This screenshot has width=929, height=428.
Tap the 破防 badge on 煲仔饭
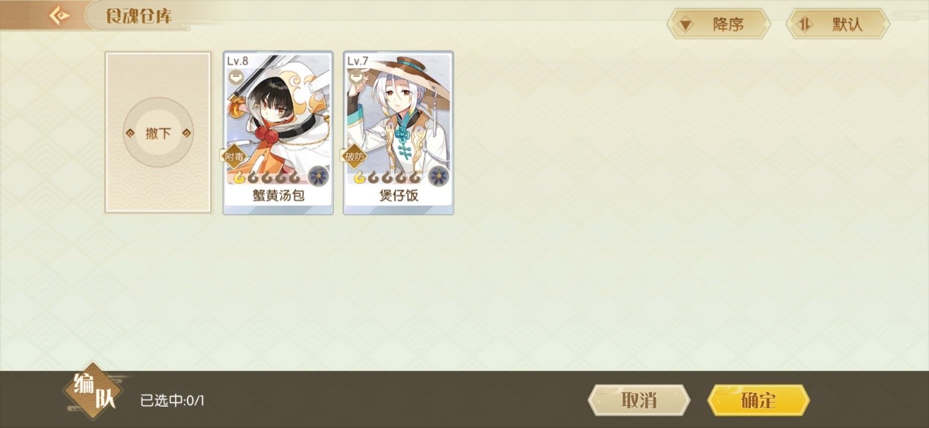click(355, 156)
